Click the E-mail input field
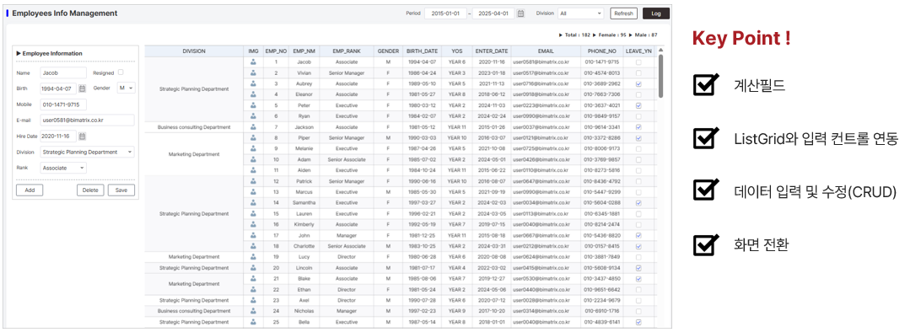Image resolution: width=905 pixels, height=332 pixels. (x=87, y=120)
